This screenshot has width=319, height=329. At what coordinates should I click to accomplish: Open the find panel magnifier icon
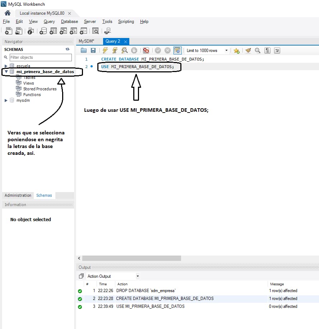tap(258, 51)
